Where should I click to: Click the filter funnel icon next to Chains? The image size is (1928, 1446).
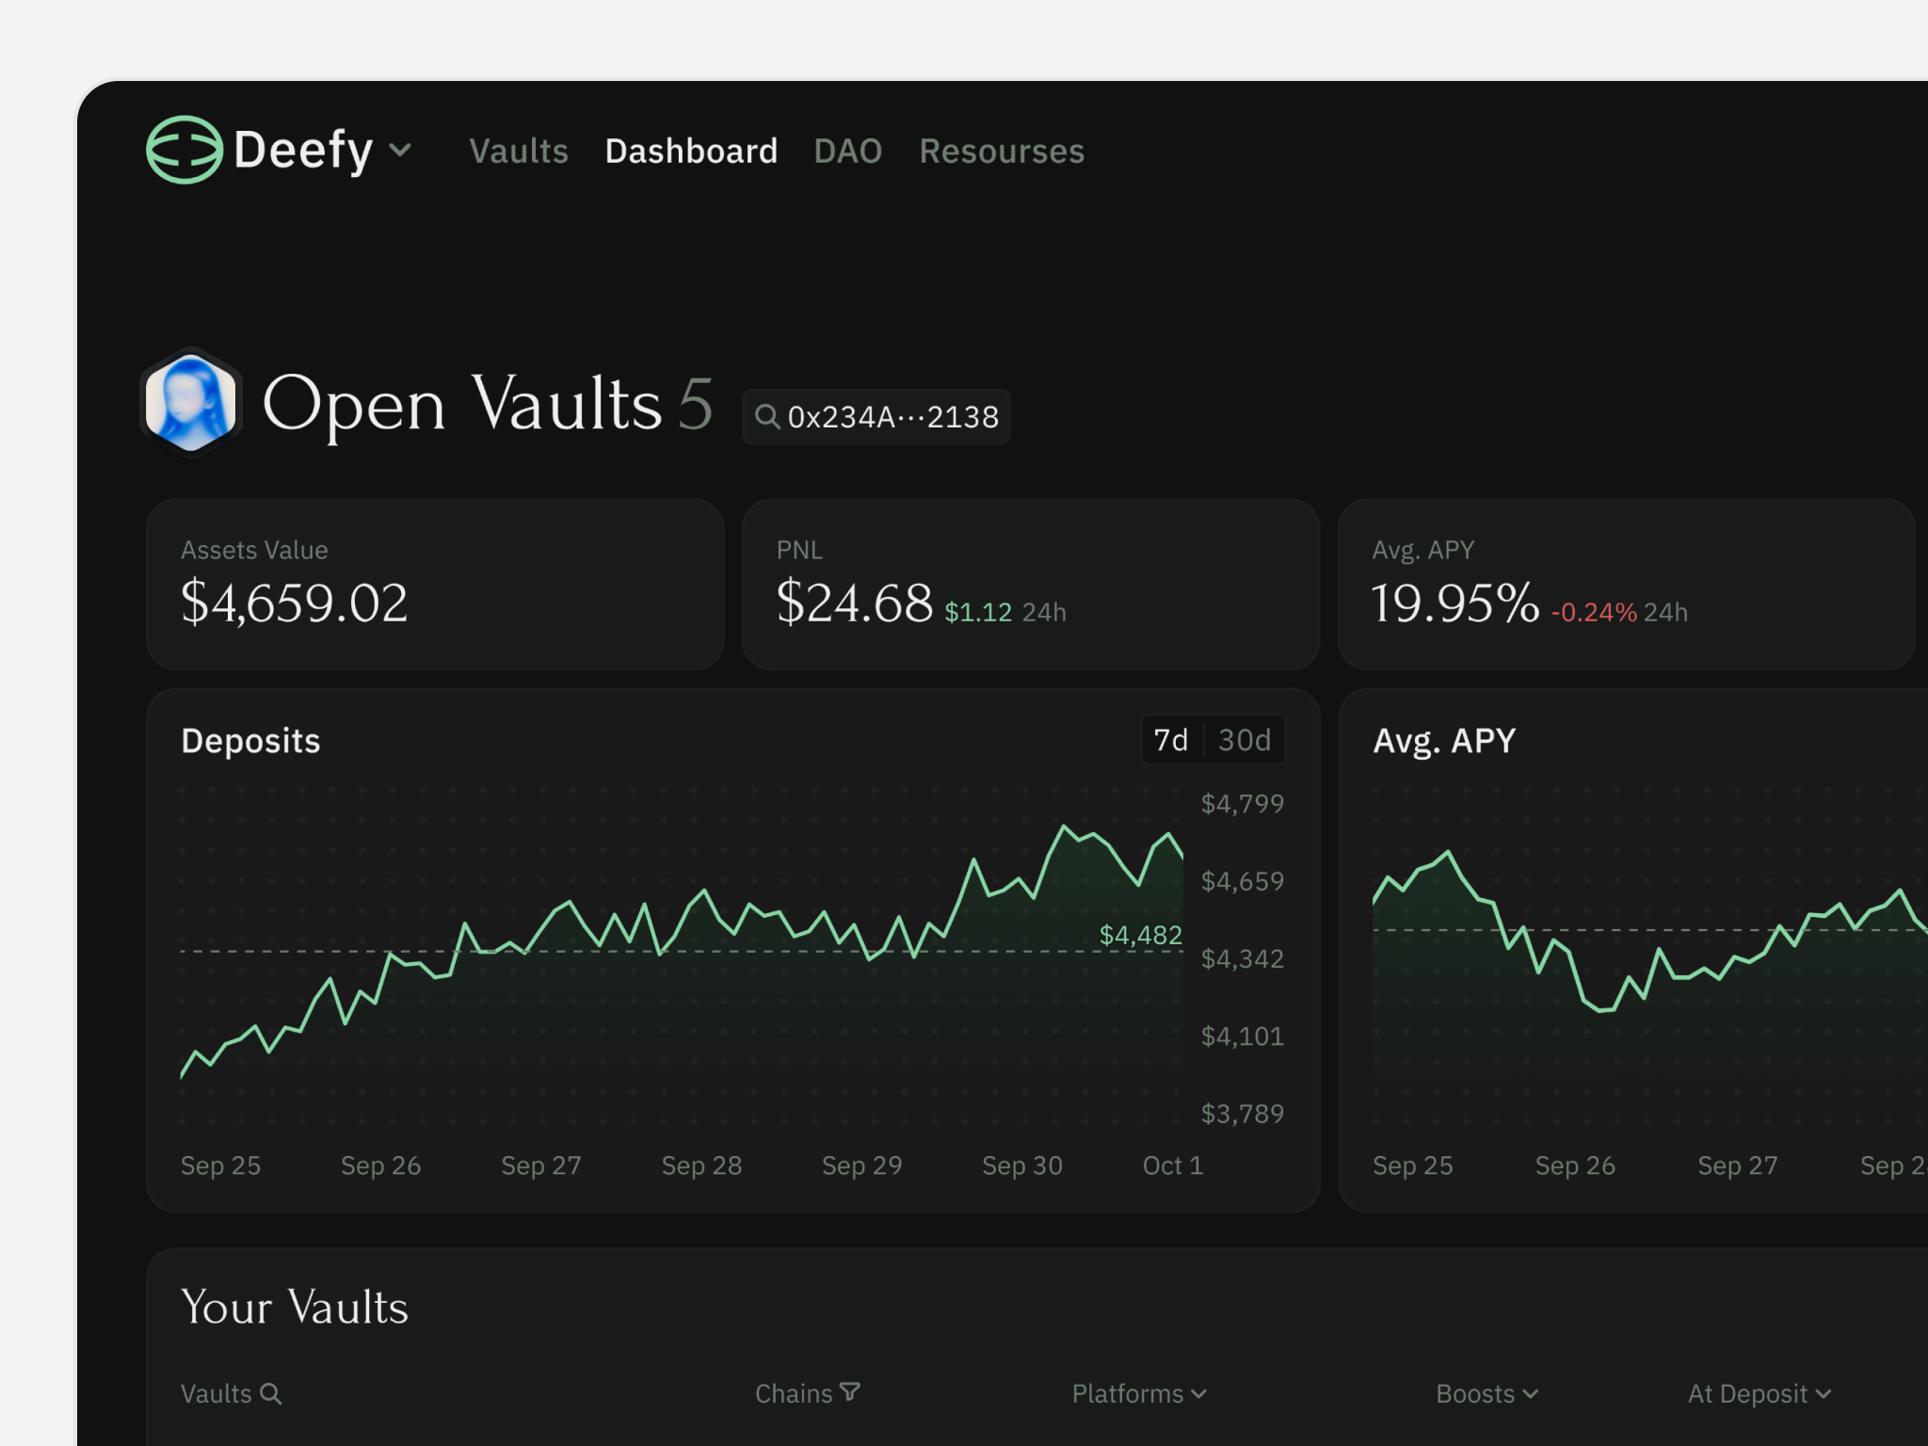click(852, 1391)
